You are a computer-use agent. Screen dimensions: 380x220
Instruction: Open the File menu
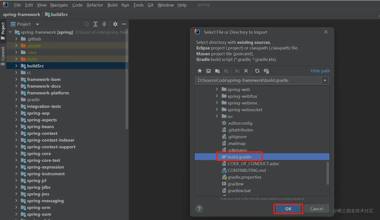click(x=17, y=5)
